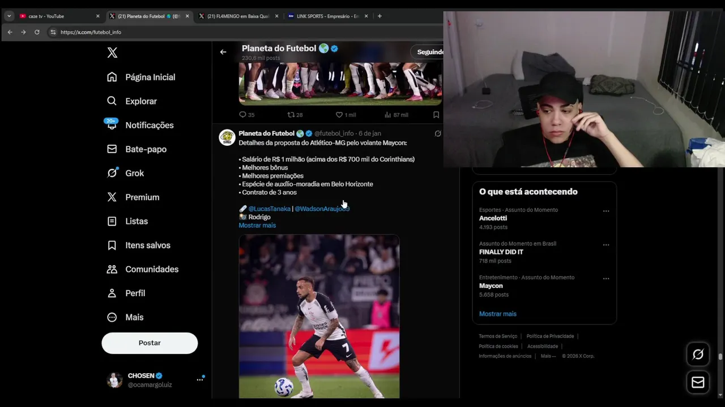Expand the footer Mais options

point(548,356)
